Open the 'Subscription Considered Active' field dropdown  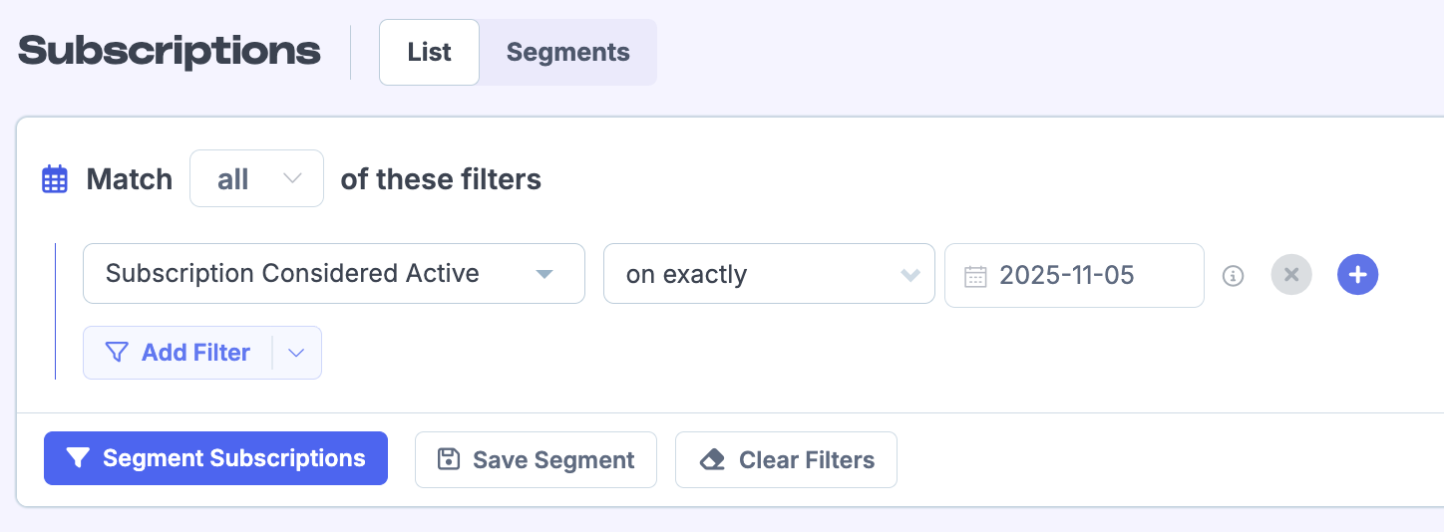click(333, 274)
